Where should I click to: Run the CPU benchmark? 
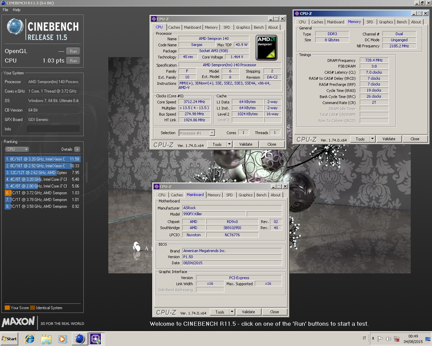[x=73, y=61]
